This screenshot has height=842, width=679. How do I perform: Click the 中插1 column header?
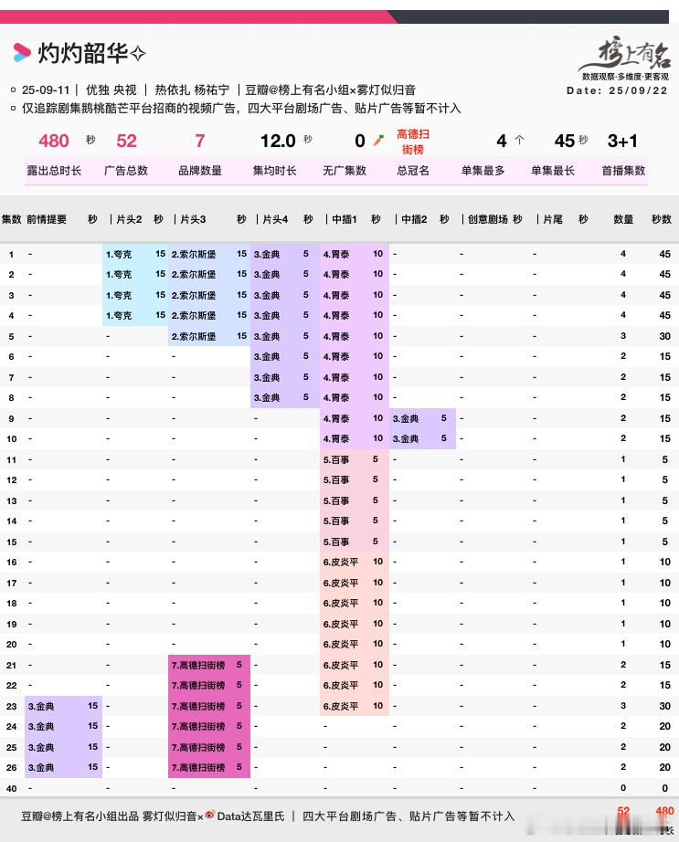tap(345, 219)
